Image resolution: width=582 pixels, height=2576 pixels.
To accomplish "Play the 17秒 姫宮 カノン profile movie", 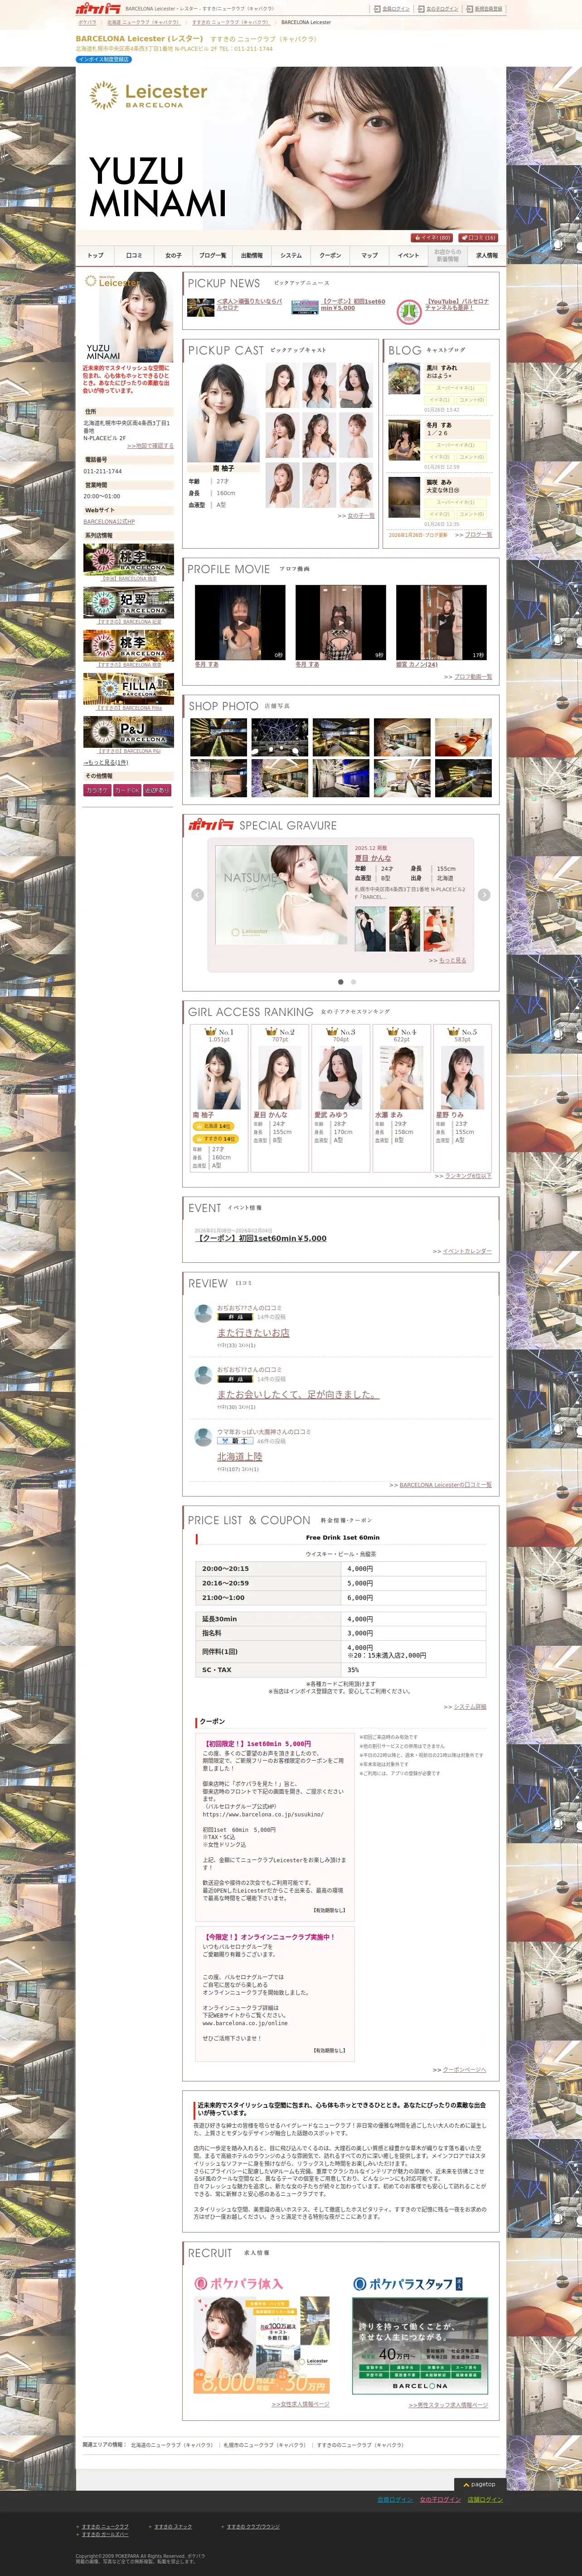I will coord(441,622).
